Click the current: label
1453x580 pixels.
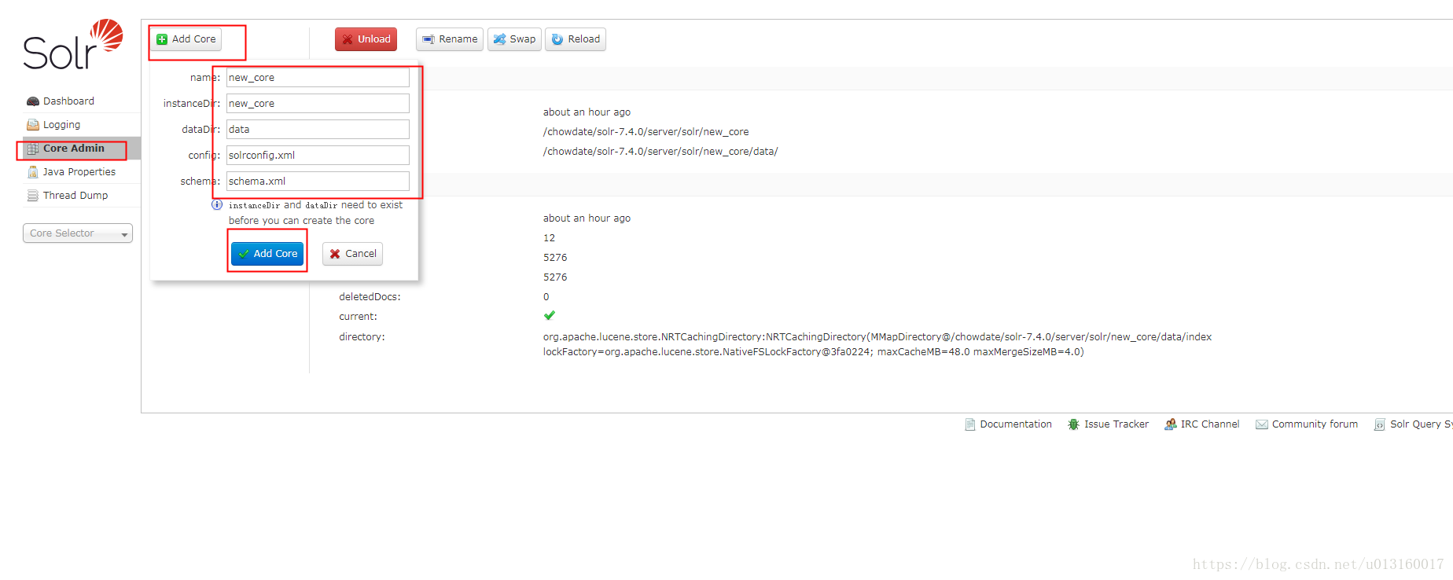tap(358, 317)
